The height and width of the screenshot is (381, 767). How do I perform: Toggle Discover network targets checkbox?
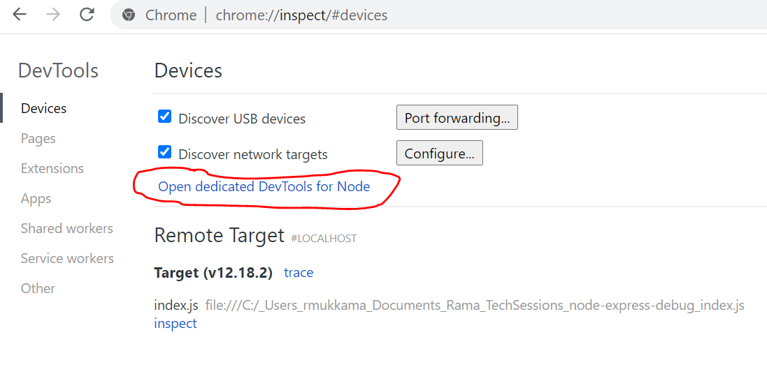165,152
